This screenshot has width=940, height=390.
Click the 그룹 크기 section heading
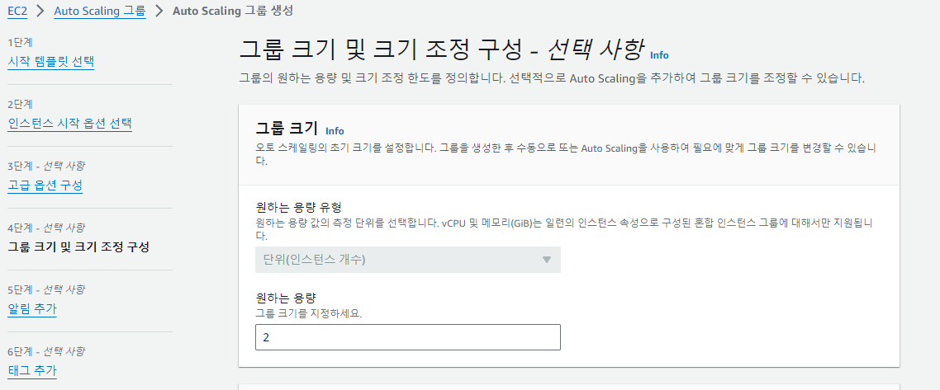287,129
